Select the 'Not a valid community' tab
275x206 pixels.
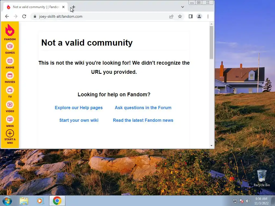36,7
